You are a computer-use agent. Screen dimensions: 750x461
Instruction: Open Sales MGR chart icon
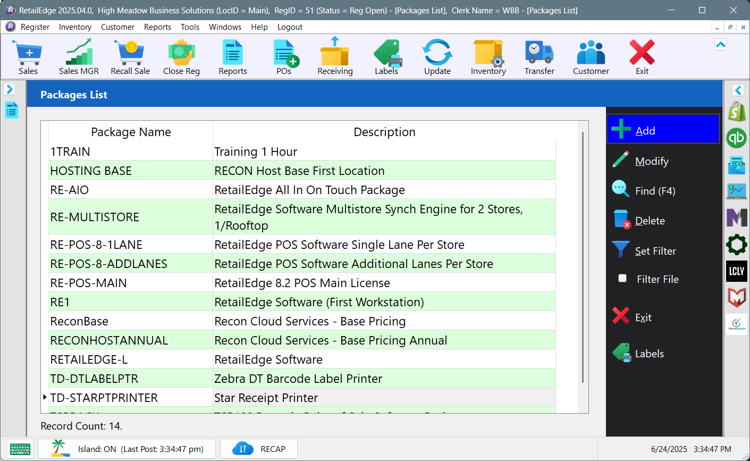pos(79,57)
